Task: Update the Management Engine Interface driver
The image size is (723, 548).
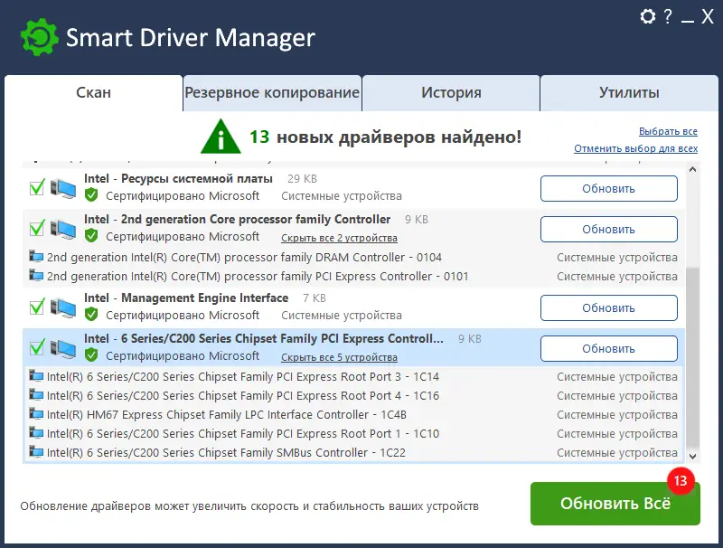Action: click(x=608, y=307)
